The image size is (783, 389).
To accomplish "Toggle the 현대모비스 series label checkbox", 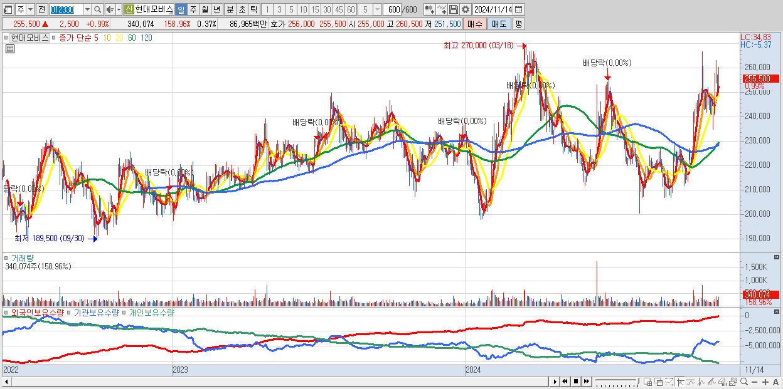I will point(6,38).
